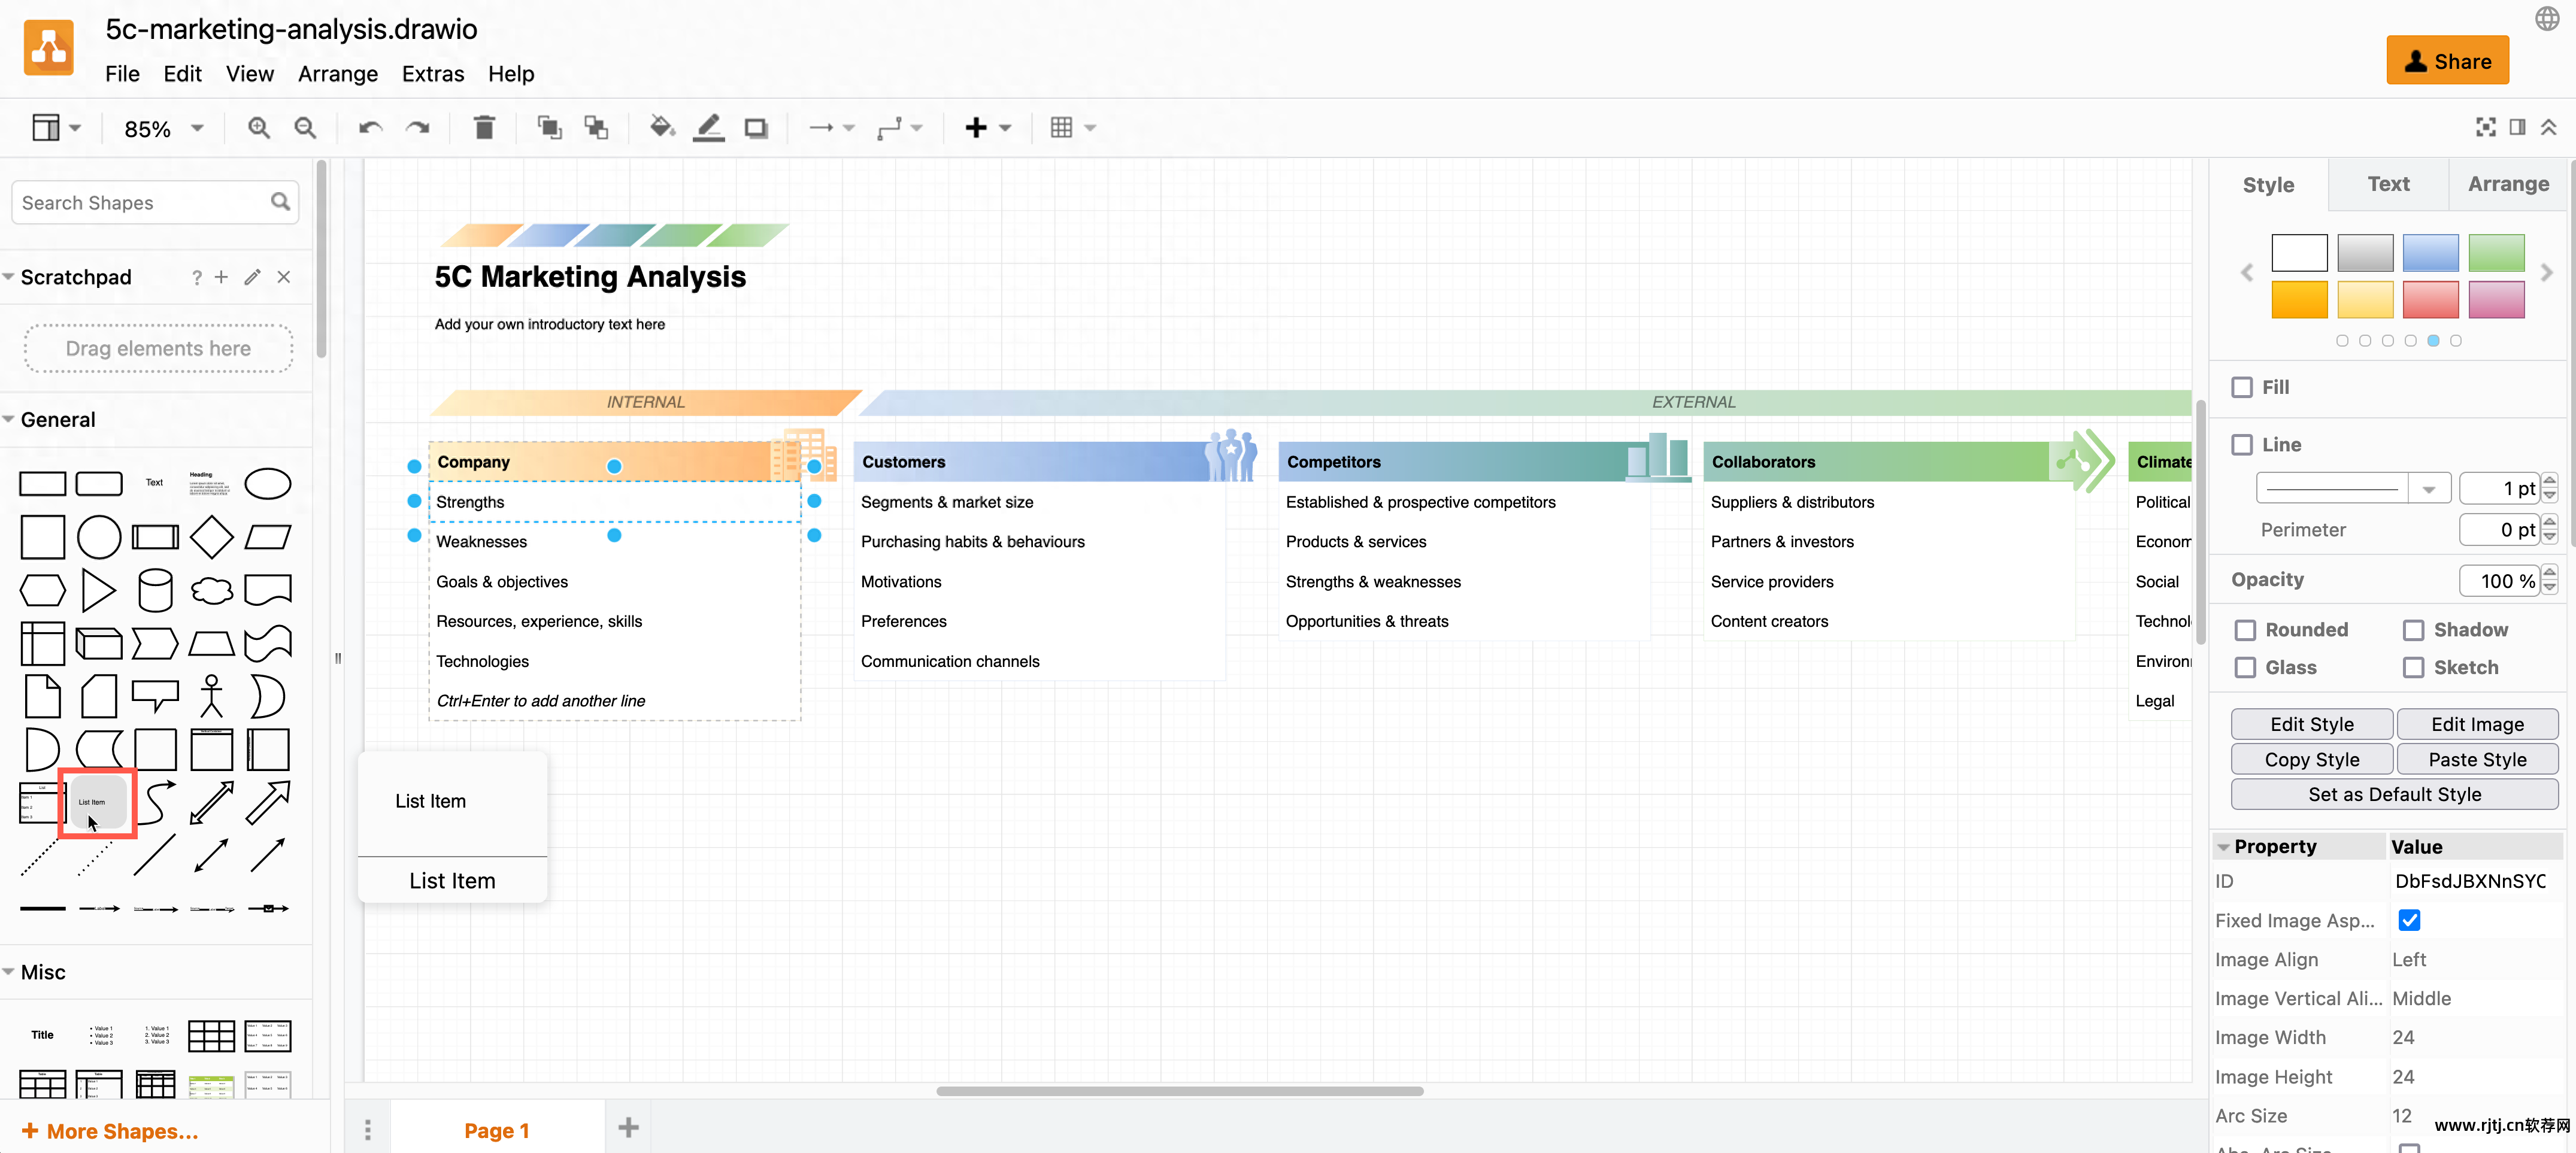Image resolution: width=2576 pixels, height=1153 pixels.
Task: Select the orange color swatch
Action: pos(2298,300)
